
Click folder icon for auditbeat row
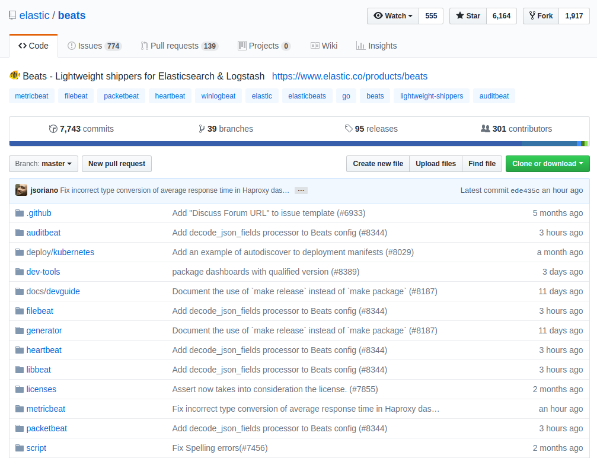coord(20,233)
